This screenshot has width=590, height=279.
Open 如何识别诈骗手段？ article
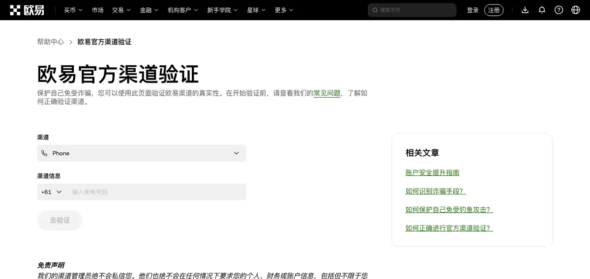436,191
